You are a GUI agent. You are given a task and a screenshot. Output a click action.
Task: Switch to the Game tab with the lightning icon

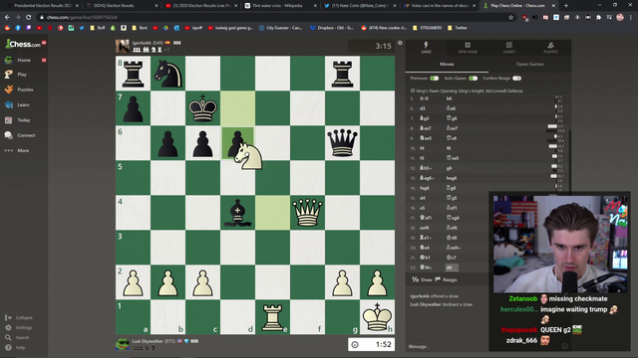426,47
